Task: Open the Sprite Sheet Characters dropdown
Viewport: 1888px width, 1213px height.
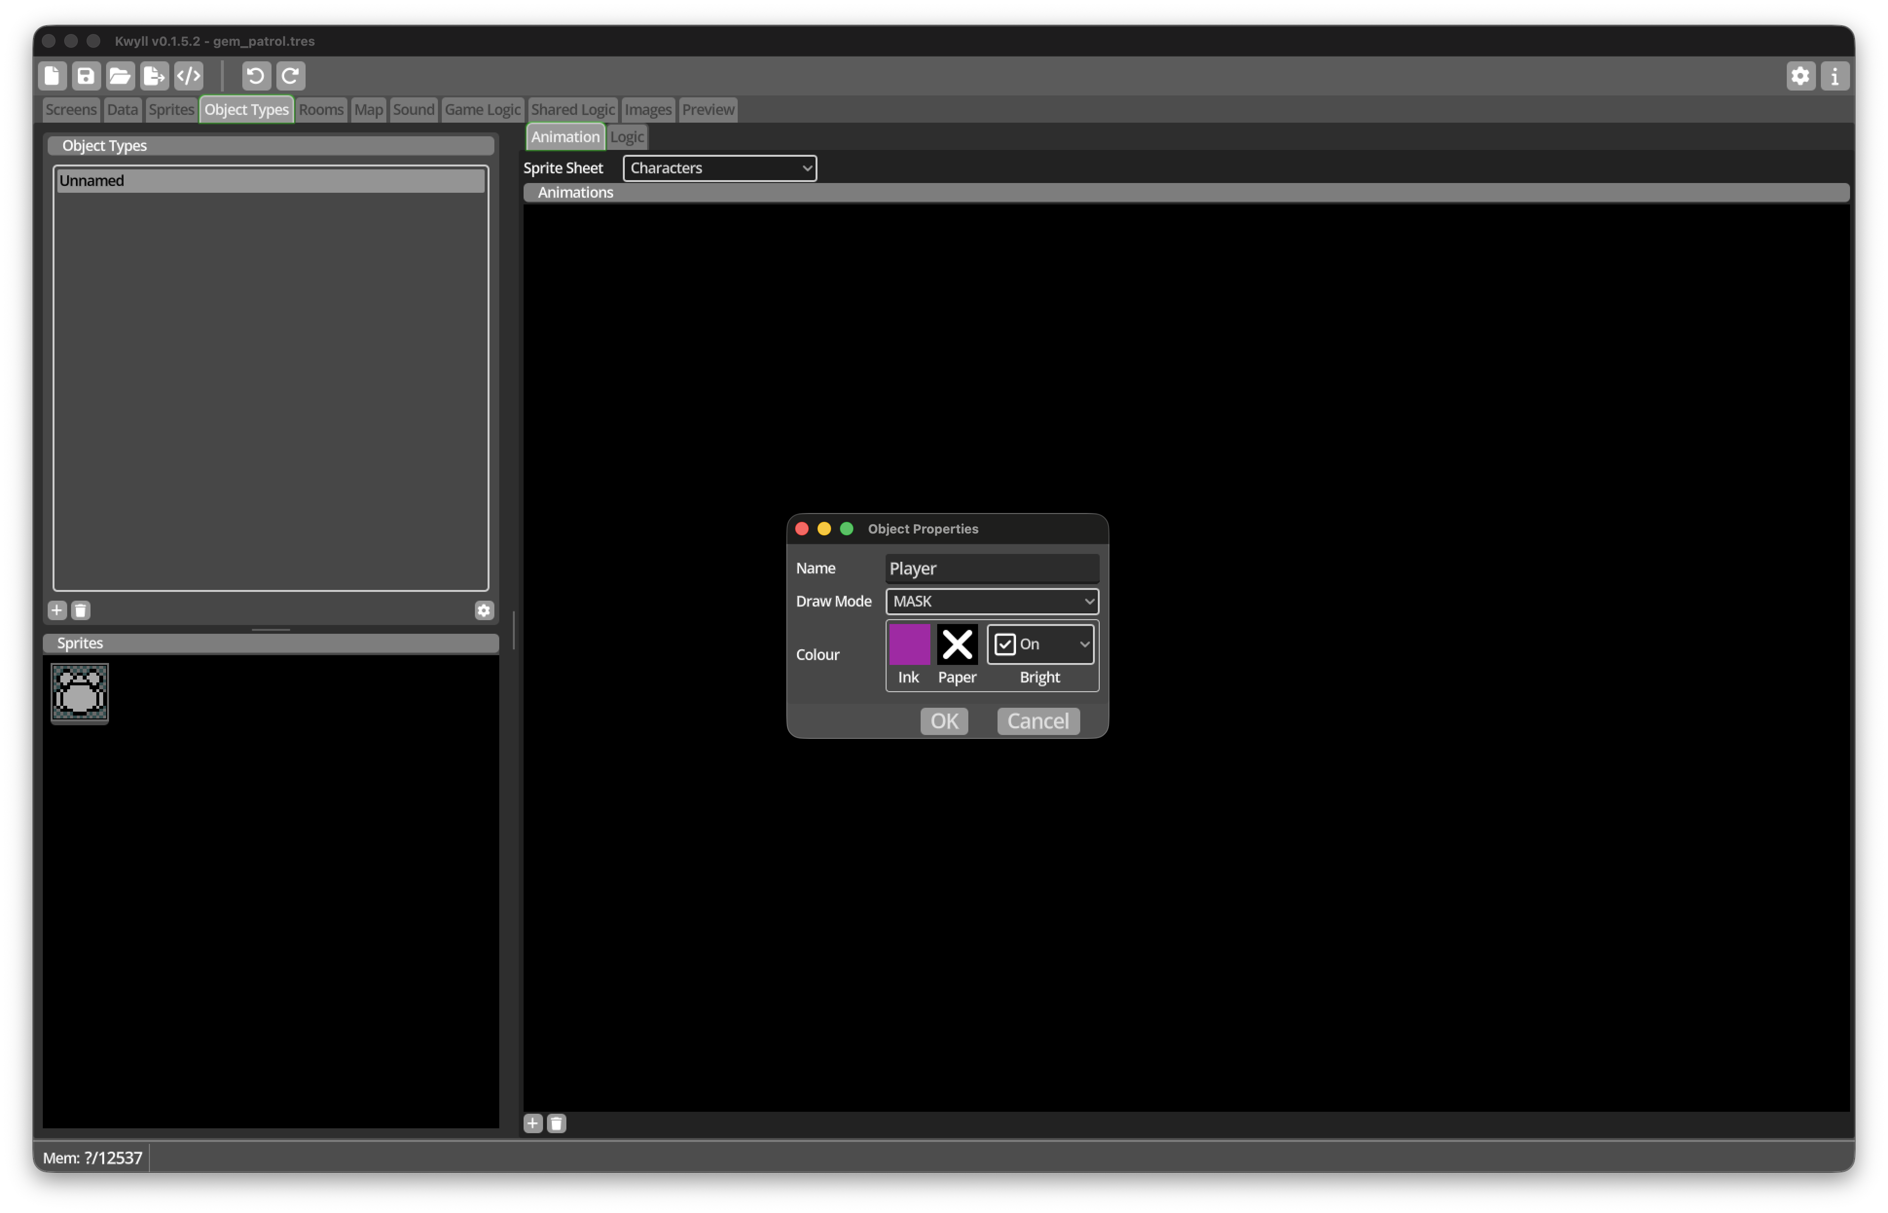Action: tap(720, 168)
